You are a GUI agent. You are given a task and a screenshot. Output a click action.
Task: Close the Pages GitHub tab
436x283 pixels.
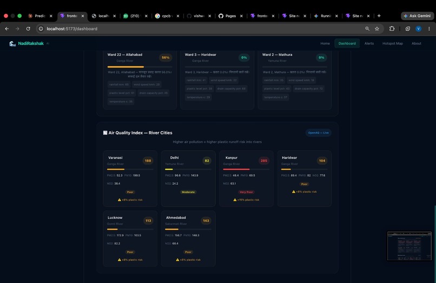241,16
